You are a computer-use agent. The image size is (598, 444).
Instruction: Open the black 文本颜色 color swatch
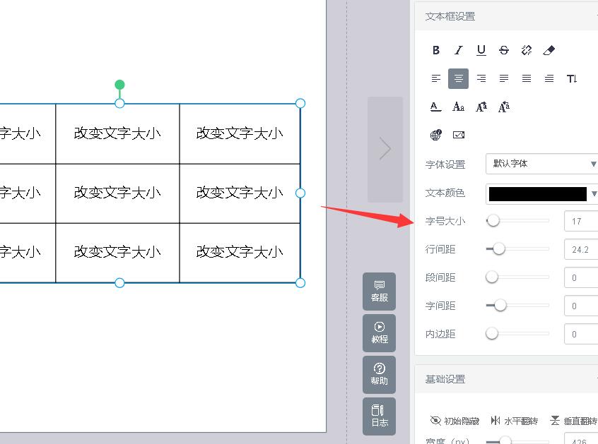point(538,193)
